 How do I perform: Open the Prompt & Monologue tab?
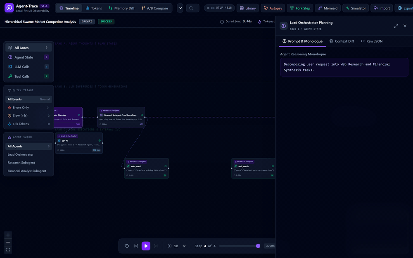tap(302, 41)
